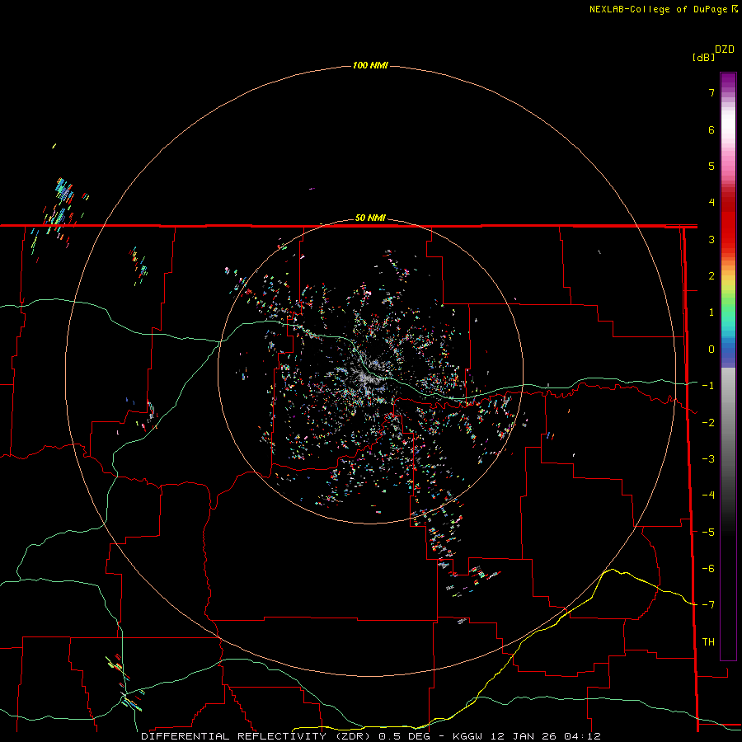Click the KGGW radar station identifier
Screen dimensions: 742x742
tap(467, 736)
